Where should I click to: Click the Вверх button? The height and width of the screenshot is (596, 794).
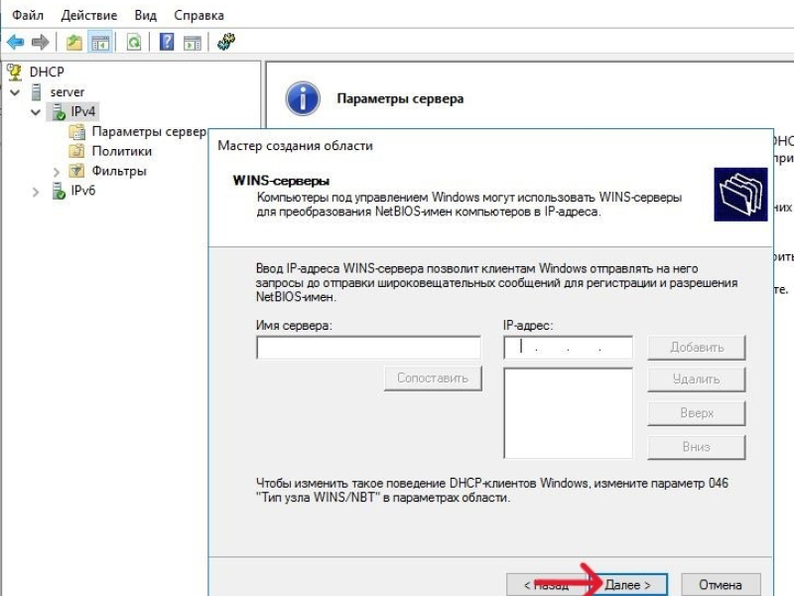click(x=697, y=413)
